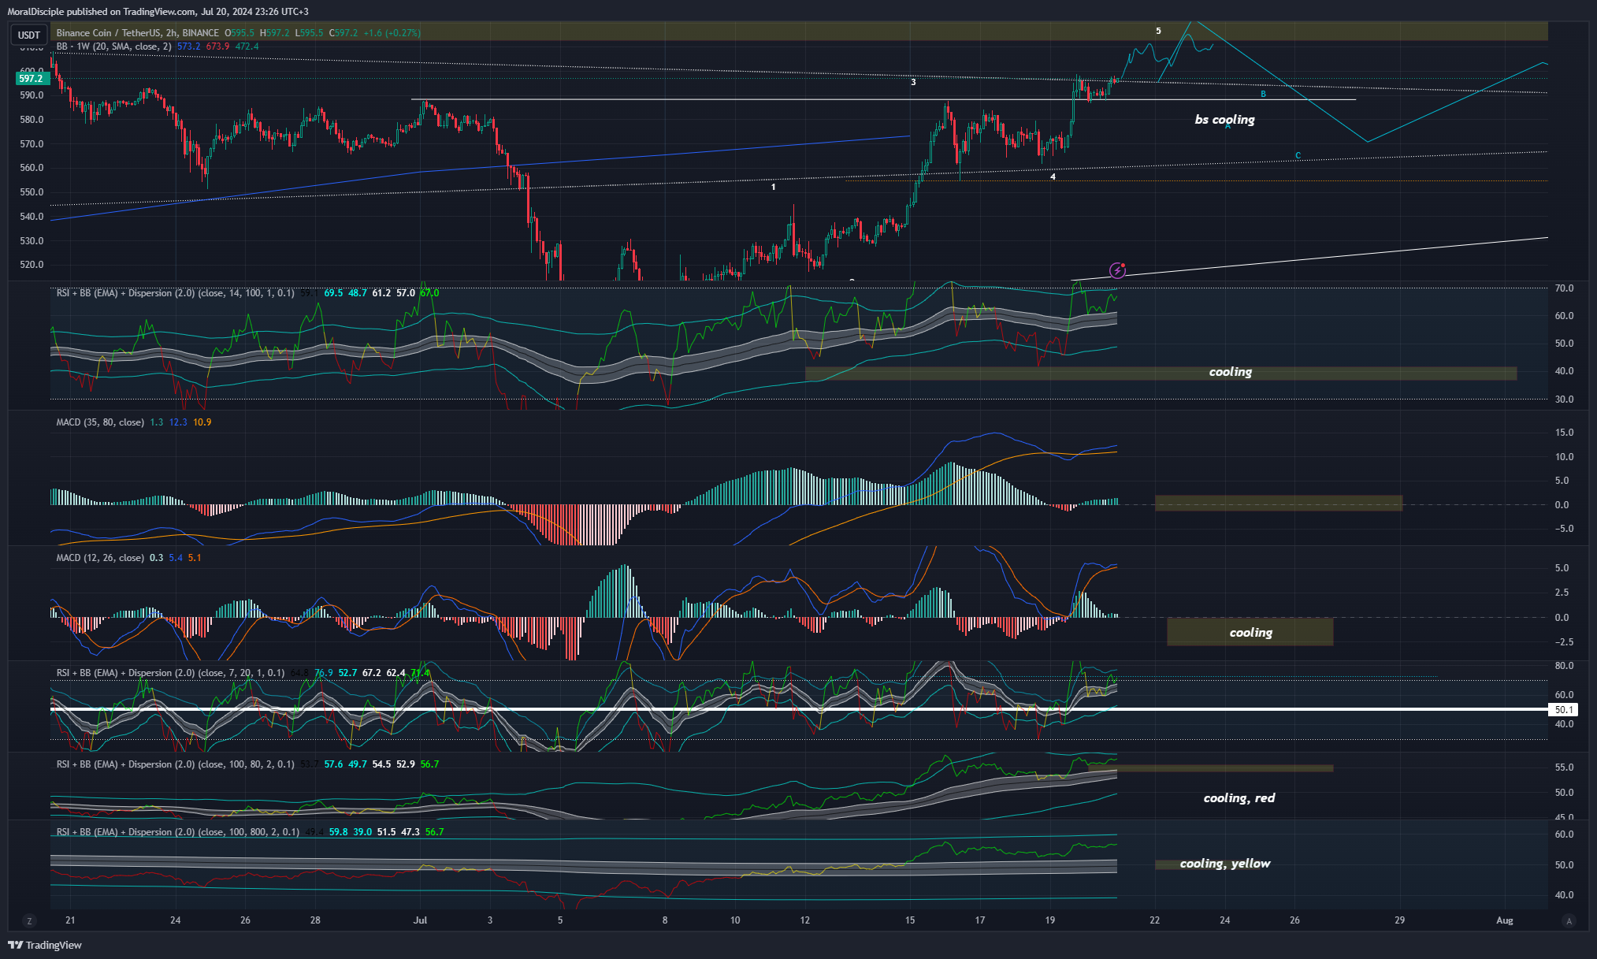Click the 15 date label on the time axis
Viewport: 1597px width, 959px height.
point(910,920)
